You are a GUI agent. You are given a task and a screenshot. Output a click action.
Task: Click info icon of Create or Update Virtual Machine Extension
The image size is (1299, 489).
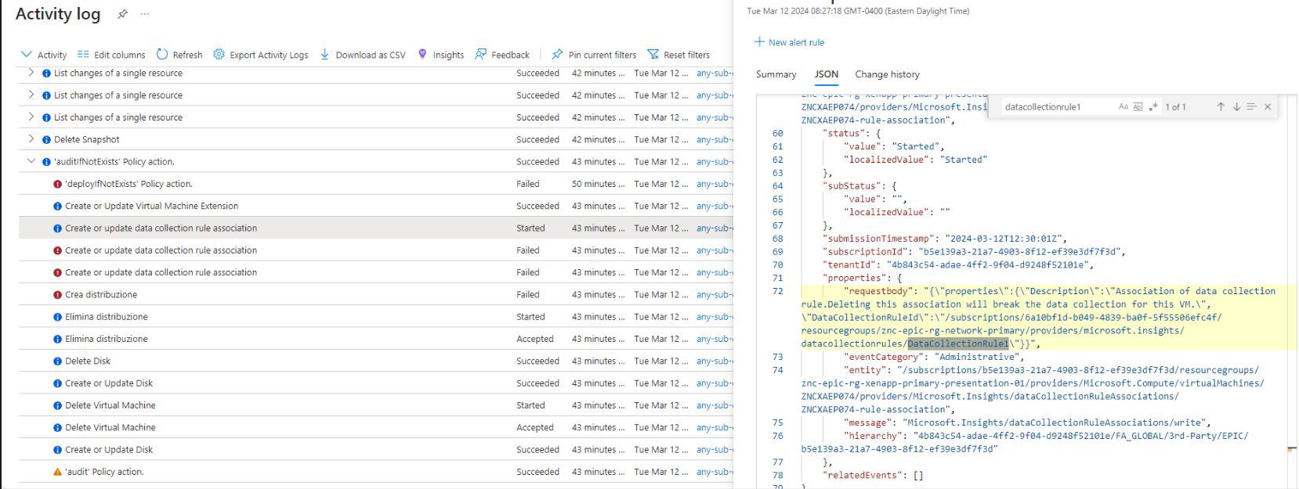pos(57,207)
